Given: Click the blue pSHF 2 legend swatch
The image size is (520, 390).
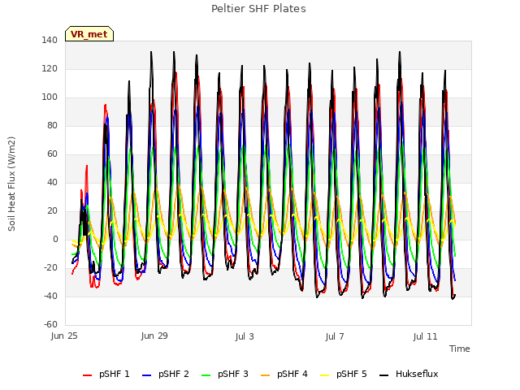Looking at the screenshot, I should (146, 375).
